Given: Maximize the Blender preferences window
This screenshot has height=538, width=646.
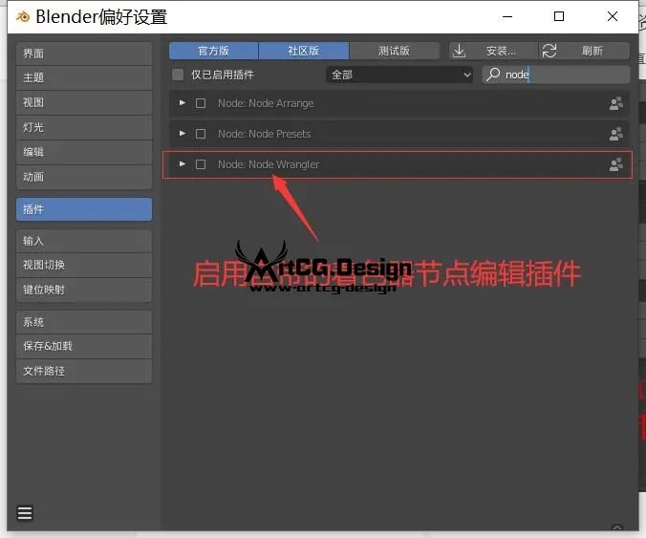Looking at the screenshot, I should 559,16.
